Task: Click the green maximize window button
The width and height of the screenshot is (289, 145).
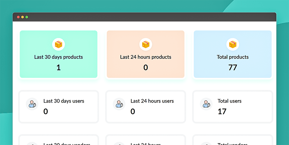Action: (x=27, y=17)
